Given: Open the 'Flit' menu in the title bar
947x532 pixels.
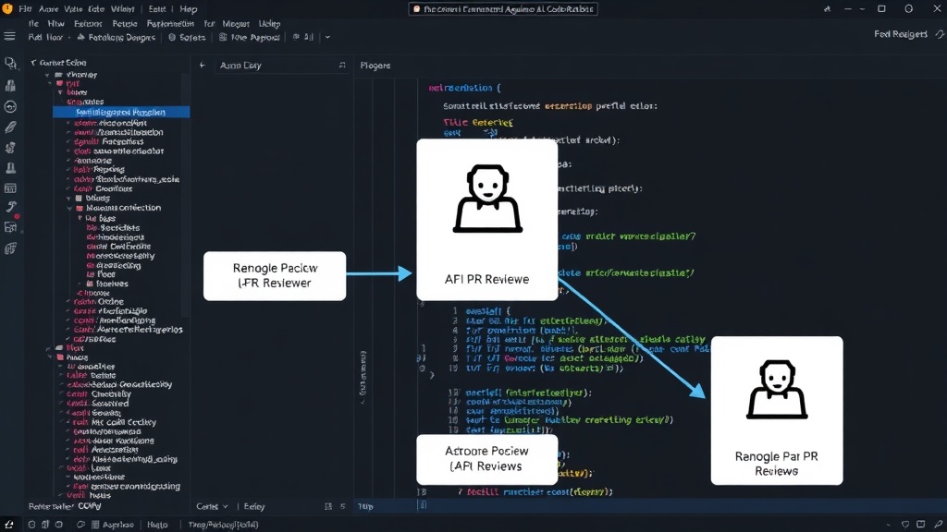Looking at the screenshot, I should click(x=25, y=9).
